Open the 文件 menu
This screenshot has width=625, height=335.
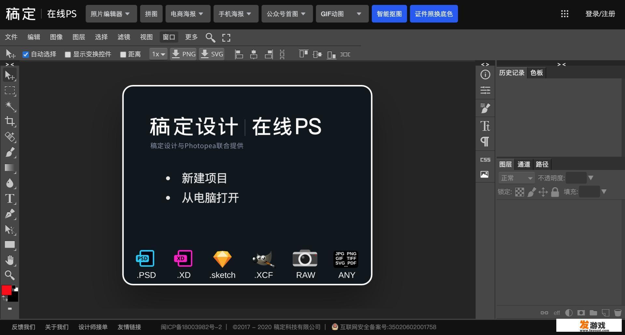(11, 37)
